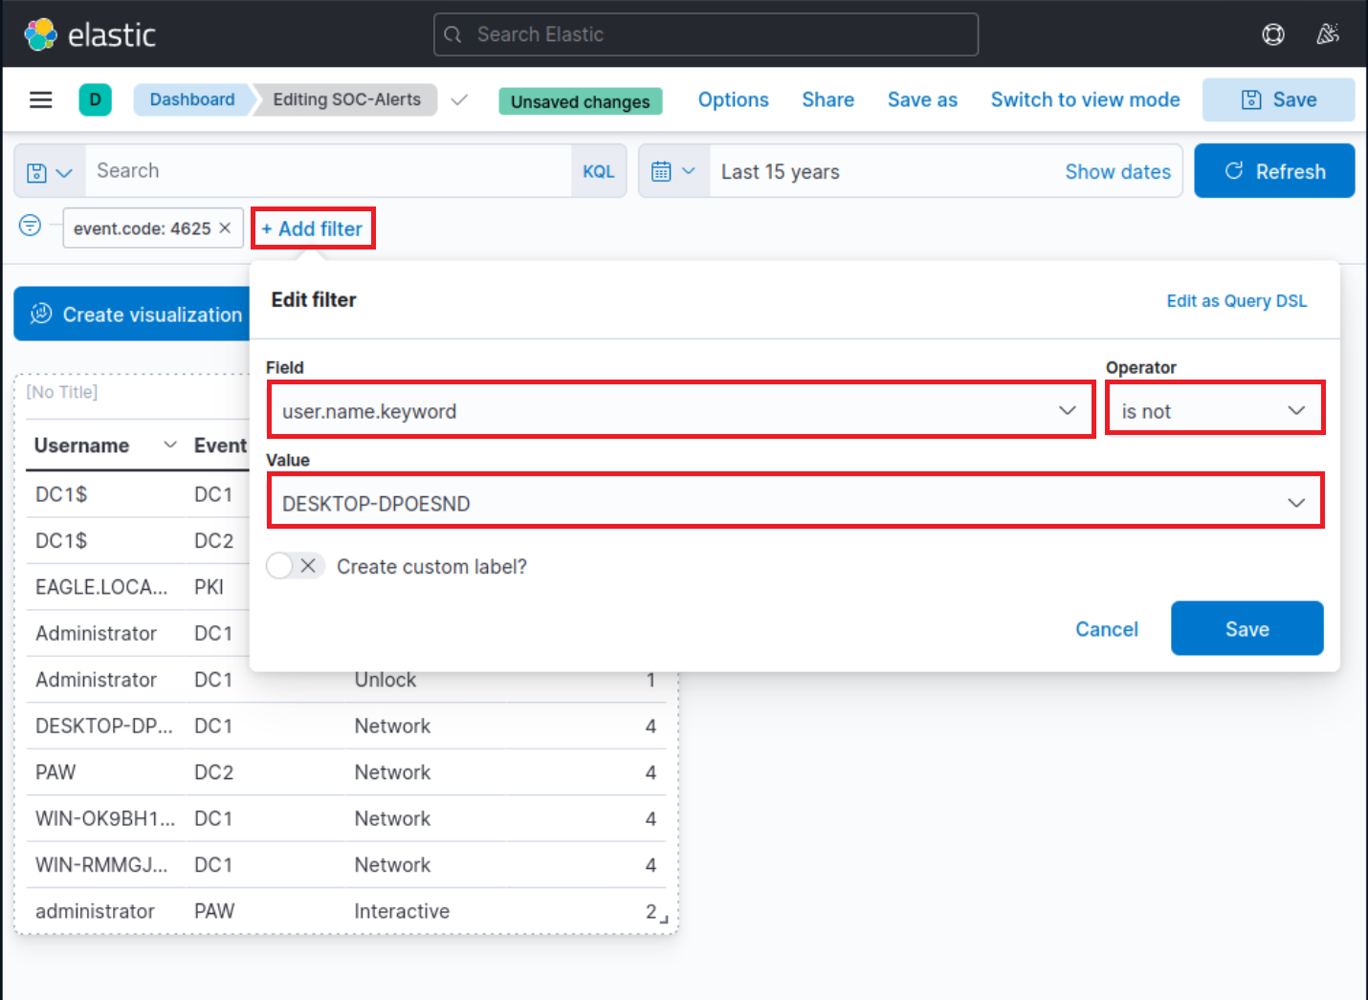Click the help icon in the top bar

click(x=1272, y=33)
